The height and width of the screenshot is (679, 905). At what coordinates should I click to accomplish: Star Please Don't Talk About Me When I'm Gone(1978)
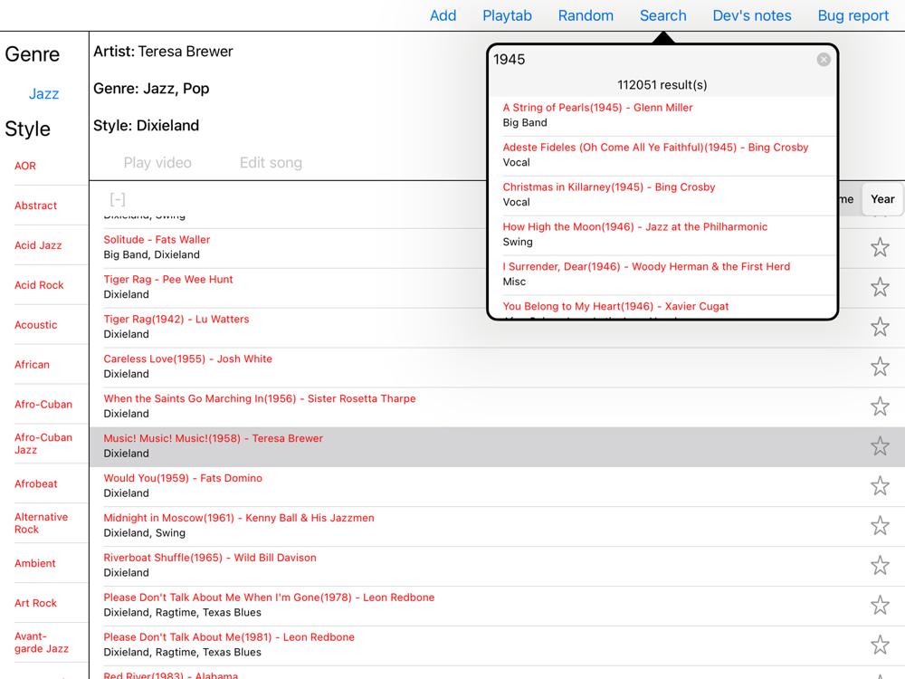pyautogui.click(x=880, y=606)
